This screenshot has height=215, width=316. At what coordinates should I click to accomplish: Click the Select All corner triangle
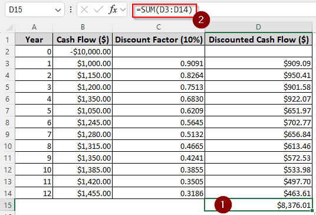[9, 27]
